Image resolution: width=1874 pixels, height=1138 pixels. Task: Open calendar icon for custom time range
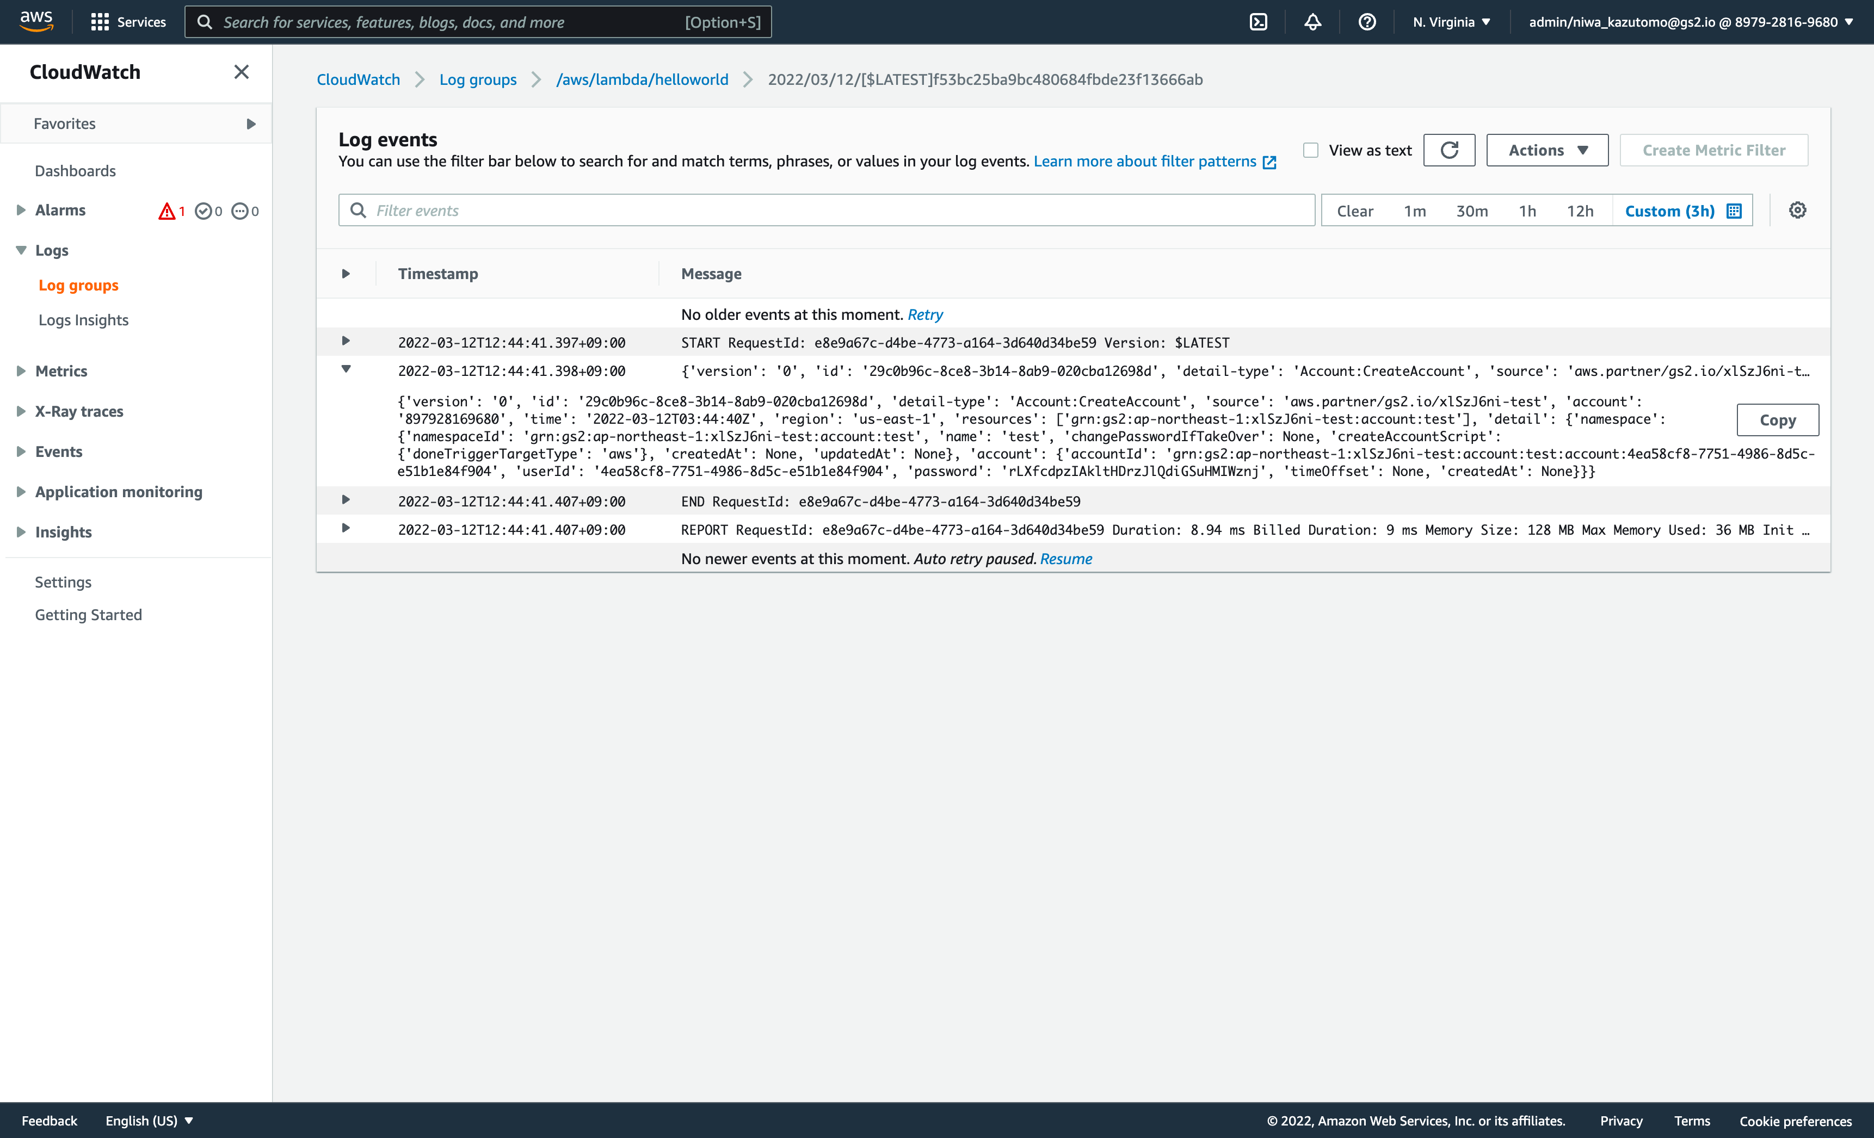tap(1734, 211)
